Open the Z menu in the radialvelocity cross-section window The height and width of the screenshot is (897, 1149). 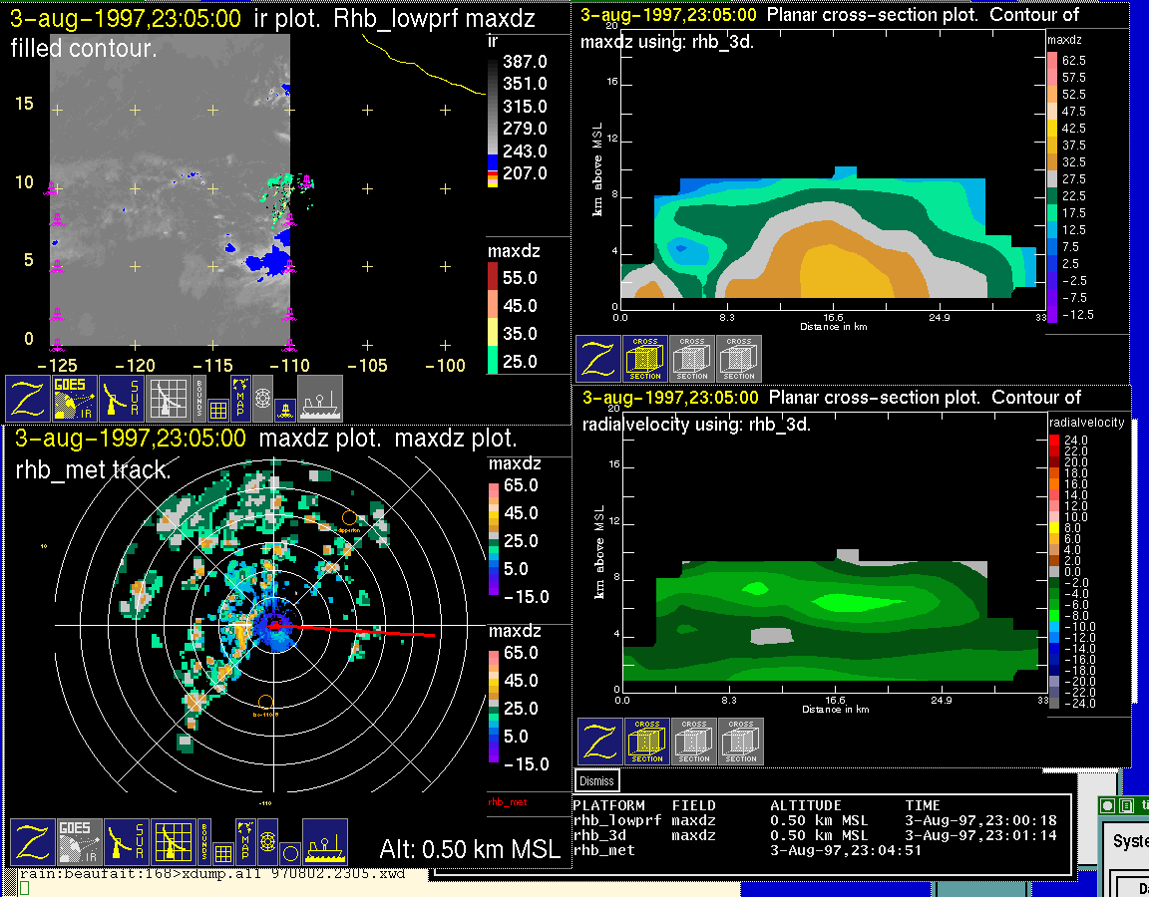point(599,742)
